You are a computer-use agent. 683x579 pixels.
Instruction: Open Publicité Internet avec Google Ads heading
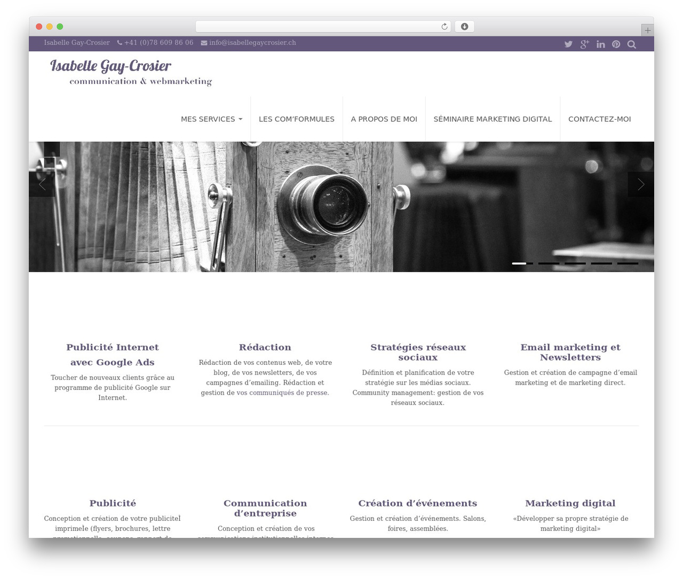click(x=113, y=355)
